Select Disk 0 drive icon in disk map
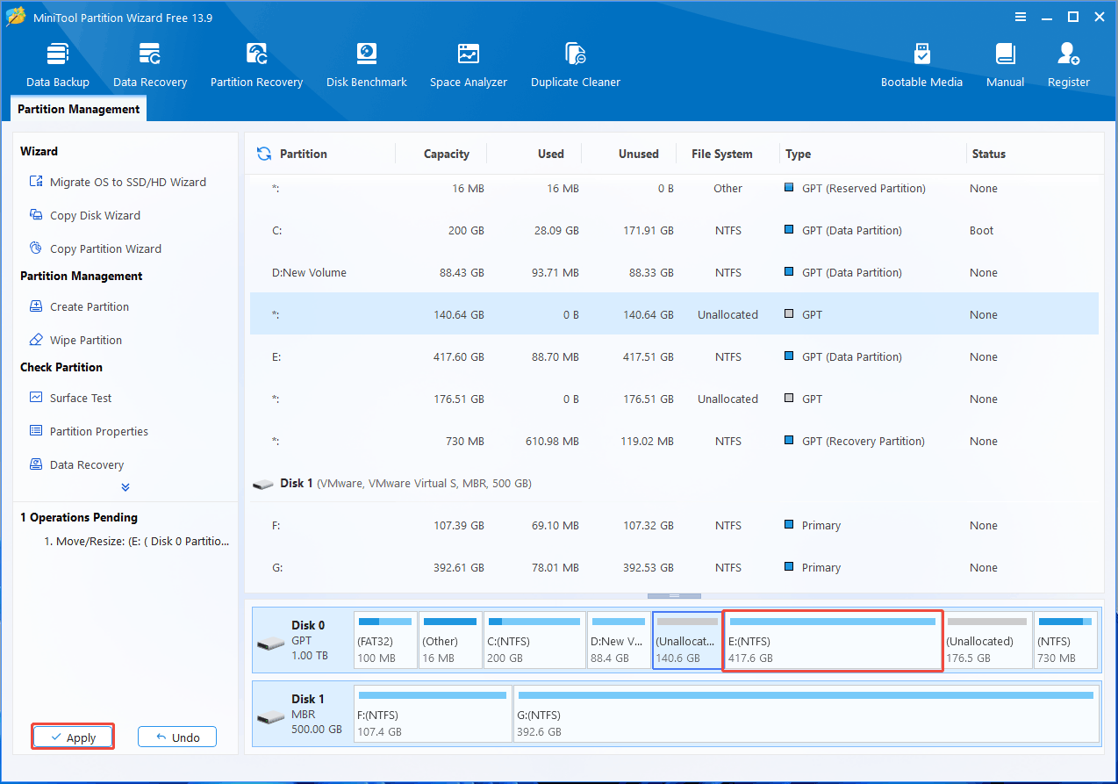The image size is (1118, 784). tap(270, 644)
